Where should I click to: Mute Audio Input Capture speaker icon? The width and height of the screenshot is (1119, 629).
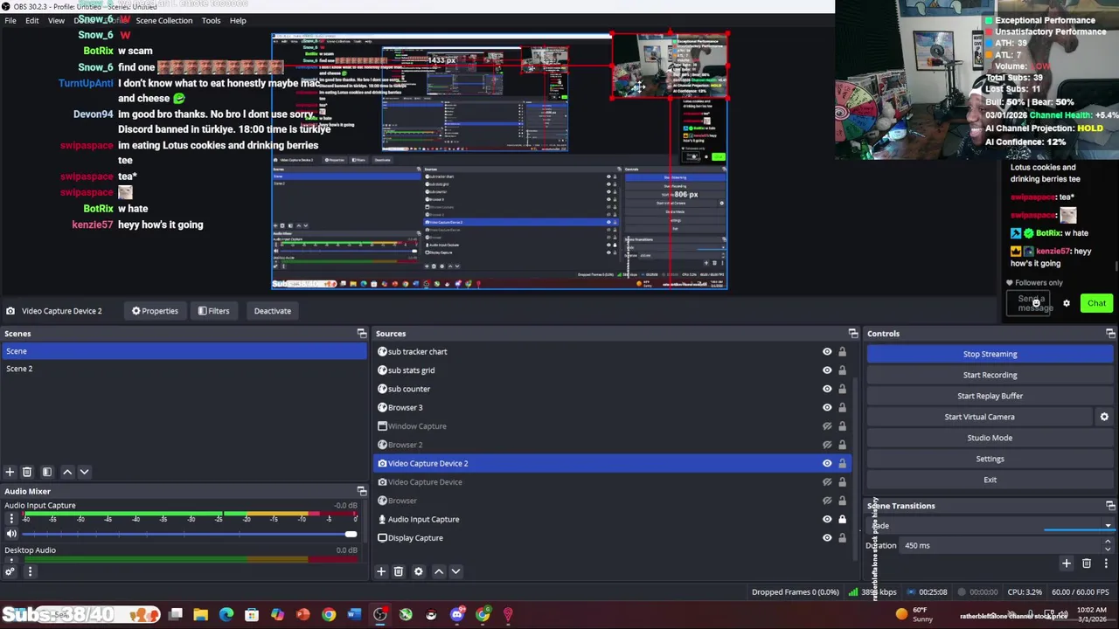coord(11,534)
